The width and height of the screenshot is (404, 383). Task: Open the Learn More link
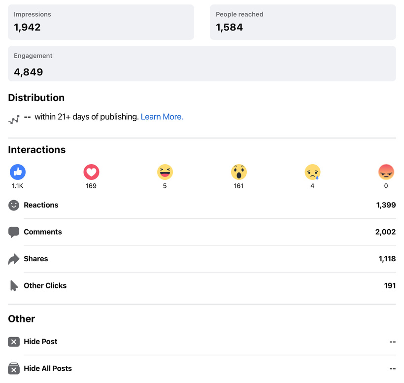pyautogui.click(x=162, y=117)
